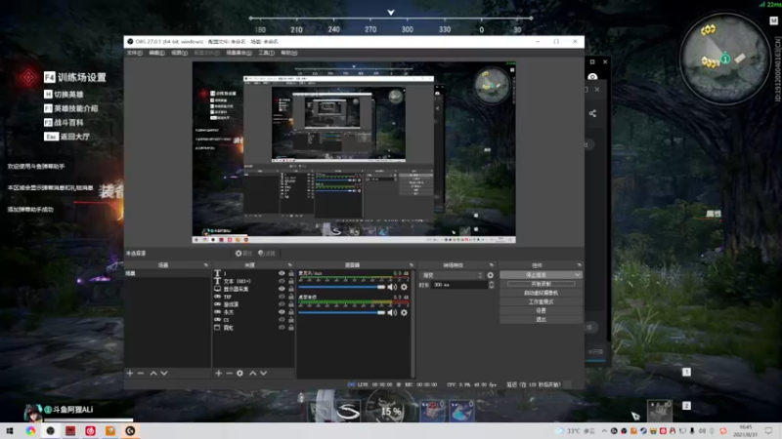Open the filters button above sources
Viewport: 782px width, 439px height.
(267, 254)
